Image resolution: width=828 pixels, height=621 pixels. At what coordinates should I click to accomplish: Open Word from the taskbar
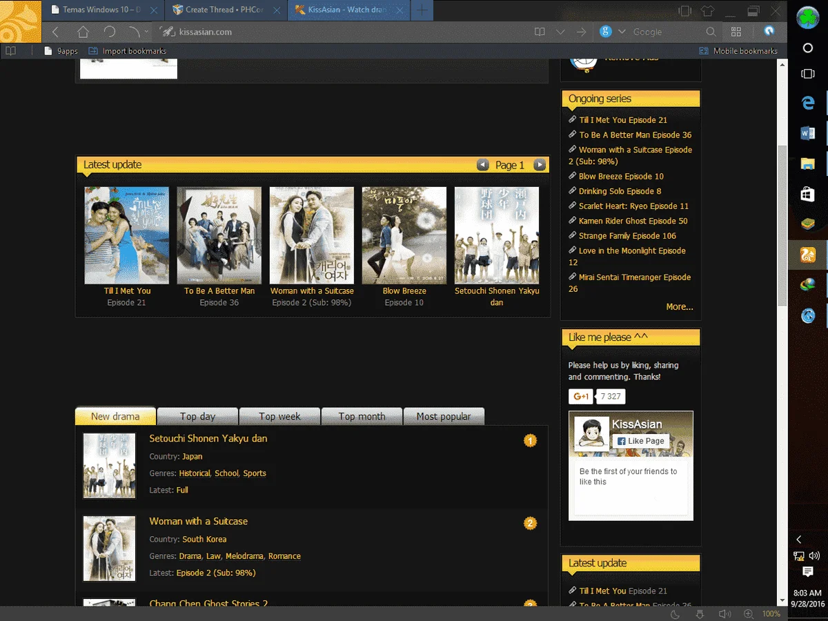pos(808,133)
